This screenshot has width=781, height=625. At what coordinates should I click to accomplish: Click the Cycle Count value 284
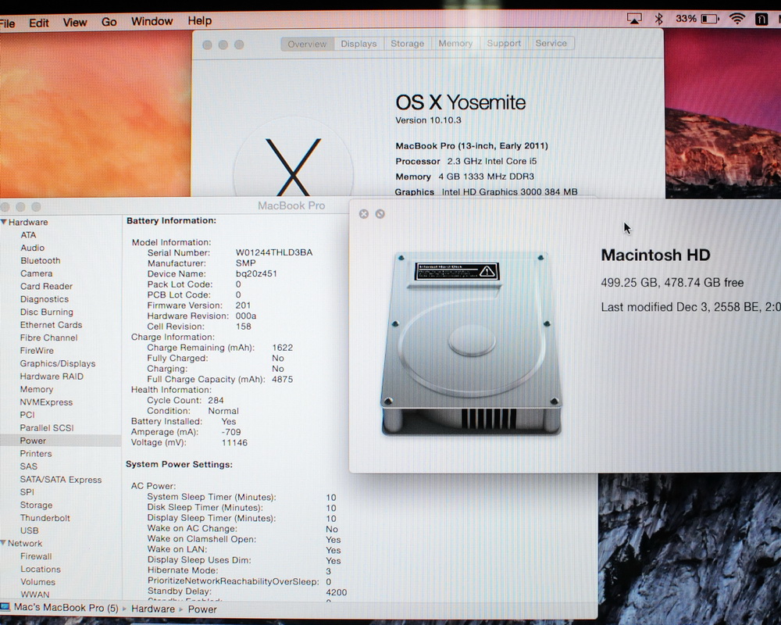pyautogui.click(x=216, y=400)
